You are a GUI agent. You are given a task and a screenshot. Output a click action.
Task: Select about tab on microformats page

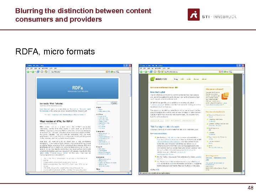[204, 79]
